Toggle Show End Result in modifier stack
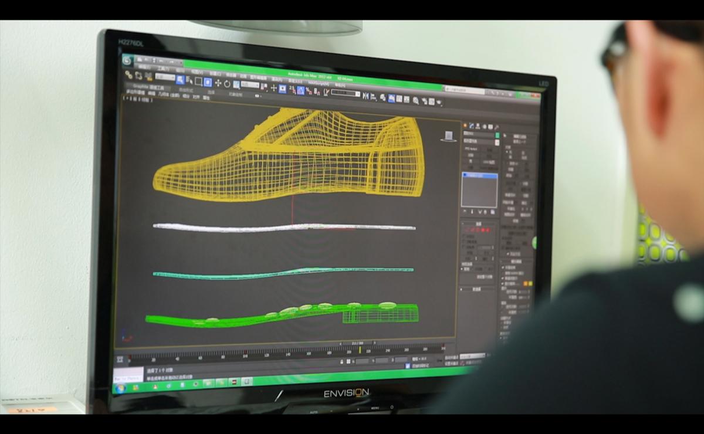The image size is (704, 434). (472, 211)
